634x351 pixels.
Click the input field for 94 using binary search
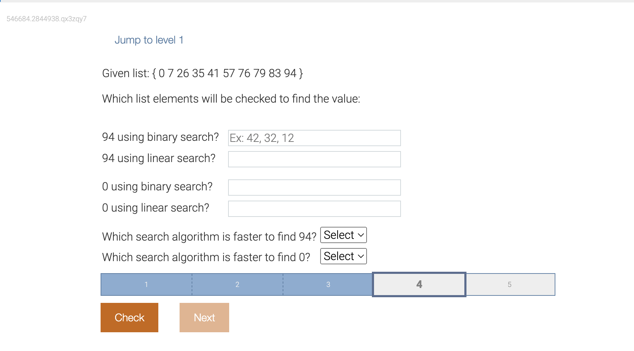coord(314,138)
